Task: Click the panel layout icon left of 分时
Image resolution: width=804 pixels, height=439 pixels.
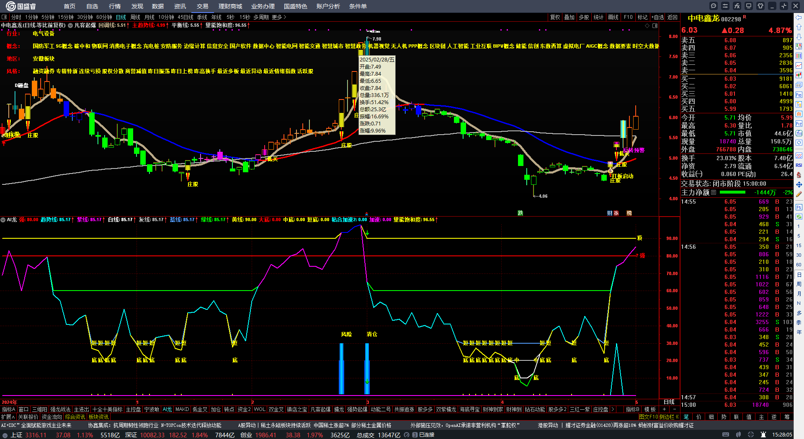Action: tap(4, 17)
